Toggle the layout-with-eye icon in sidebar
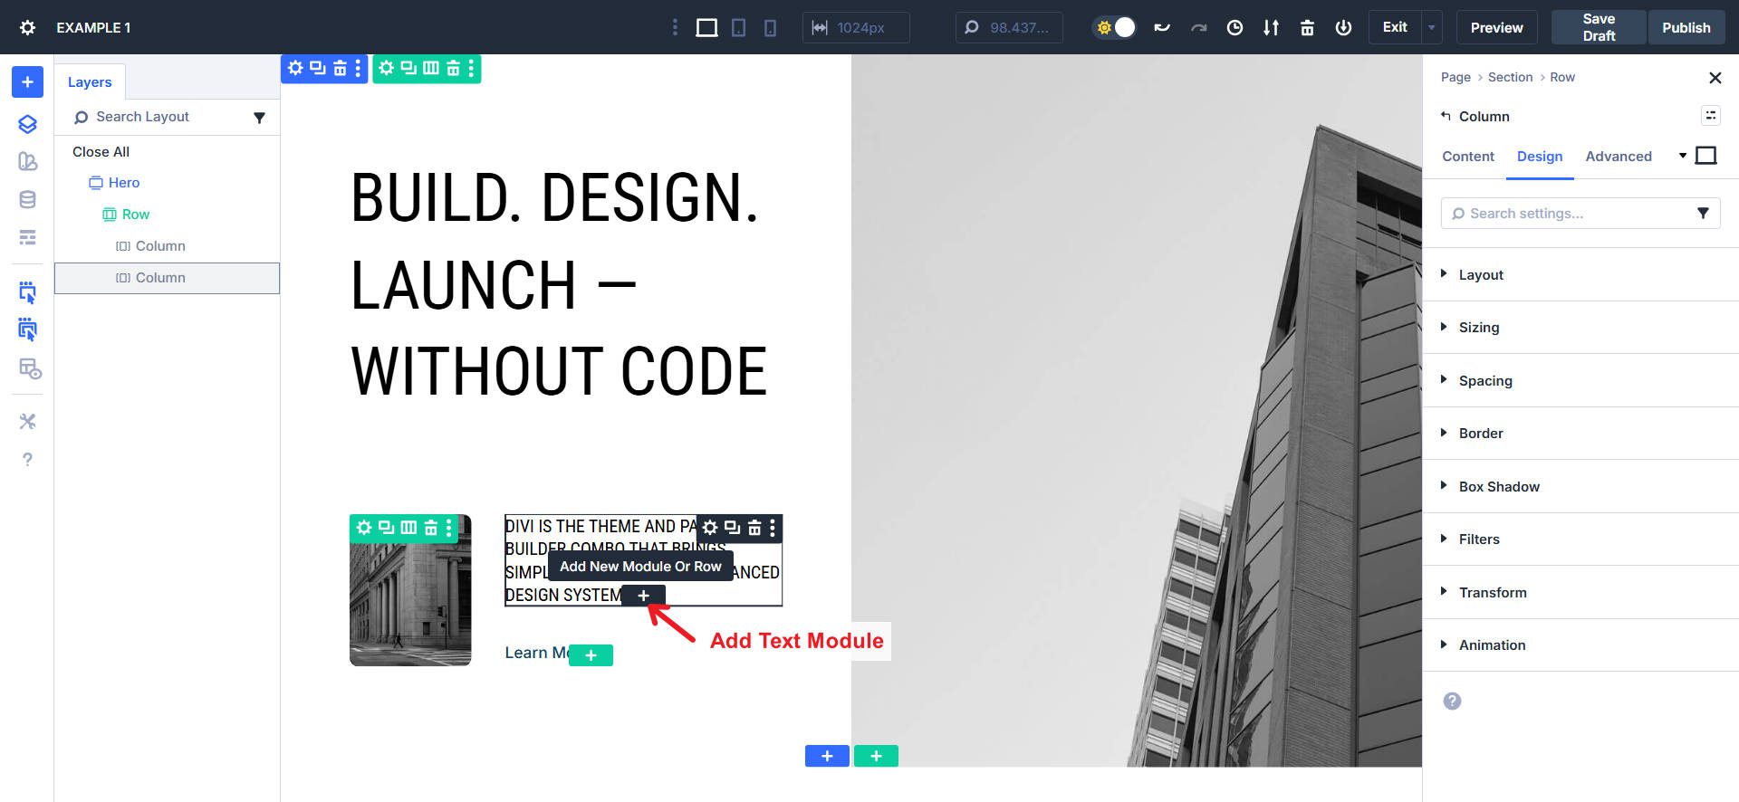 29,369
